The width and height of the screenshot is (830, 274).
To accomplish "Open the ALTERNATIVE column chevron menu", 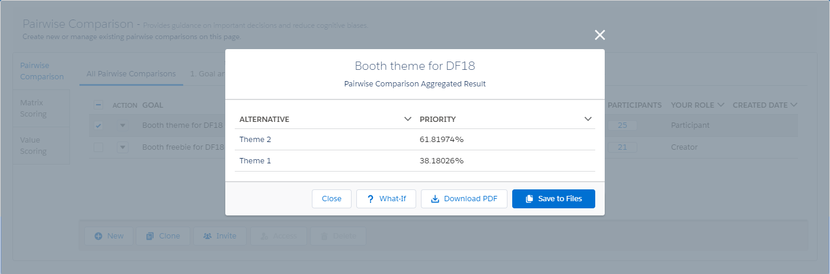I will [408, 119].
